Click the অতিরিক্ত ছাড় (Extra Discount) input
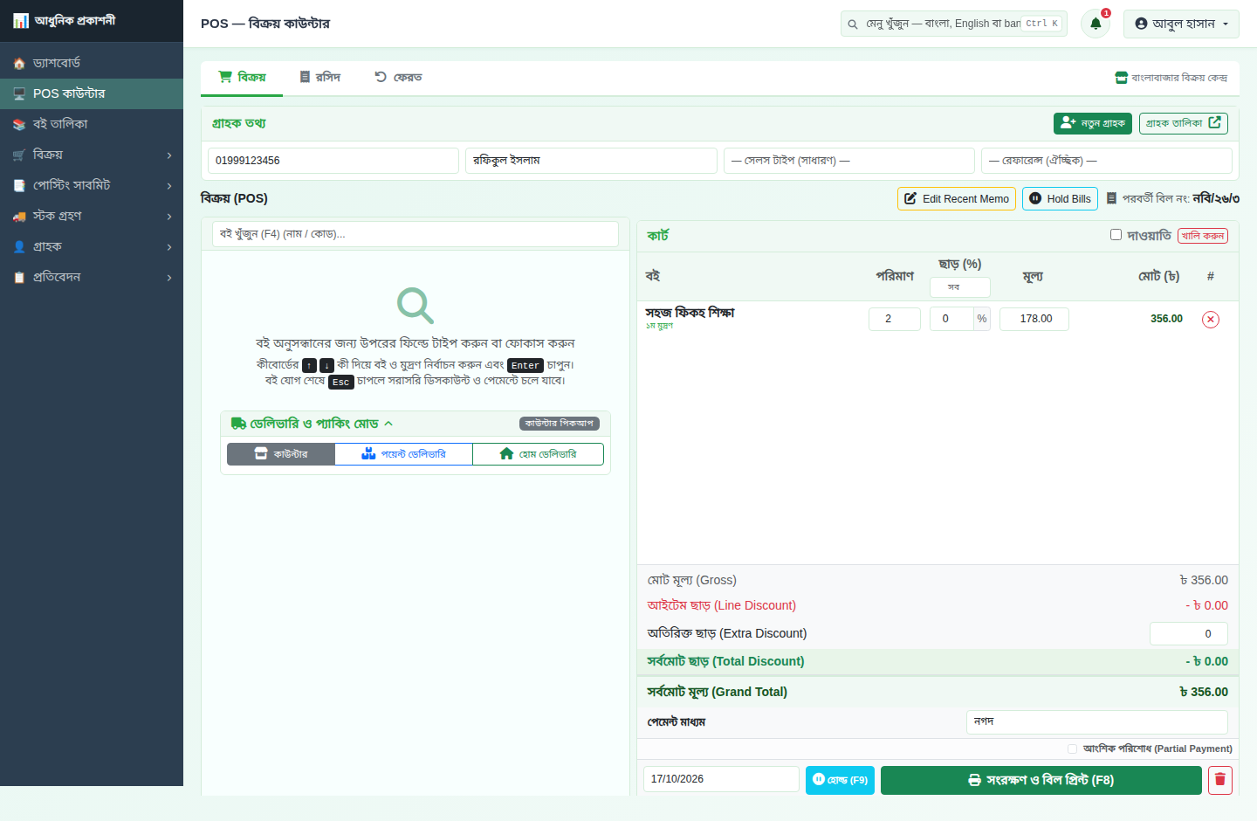This screenshot has height=821, width=1257. [x=1189, y=634]
